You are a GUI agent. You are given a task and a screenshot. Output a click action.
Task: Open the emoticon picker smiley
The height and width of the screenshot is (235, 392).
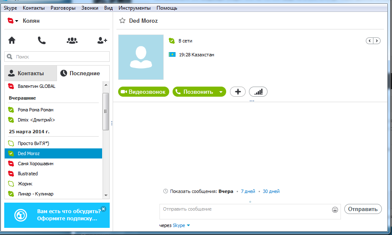335,210
